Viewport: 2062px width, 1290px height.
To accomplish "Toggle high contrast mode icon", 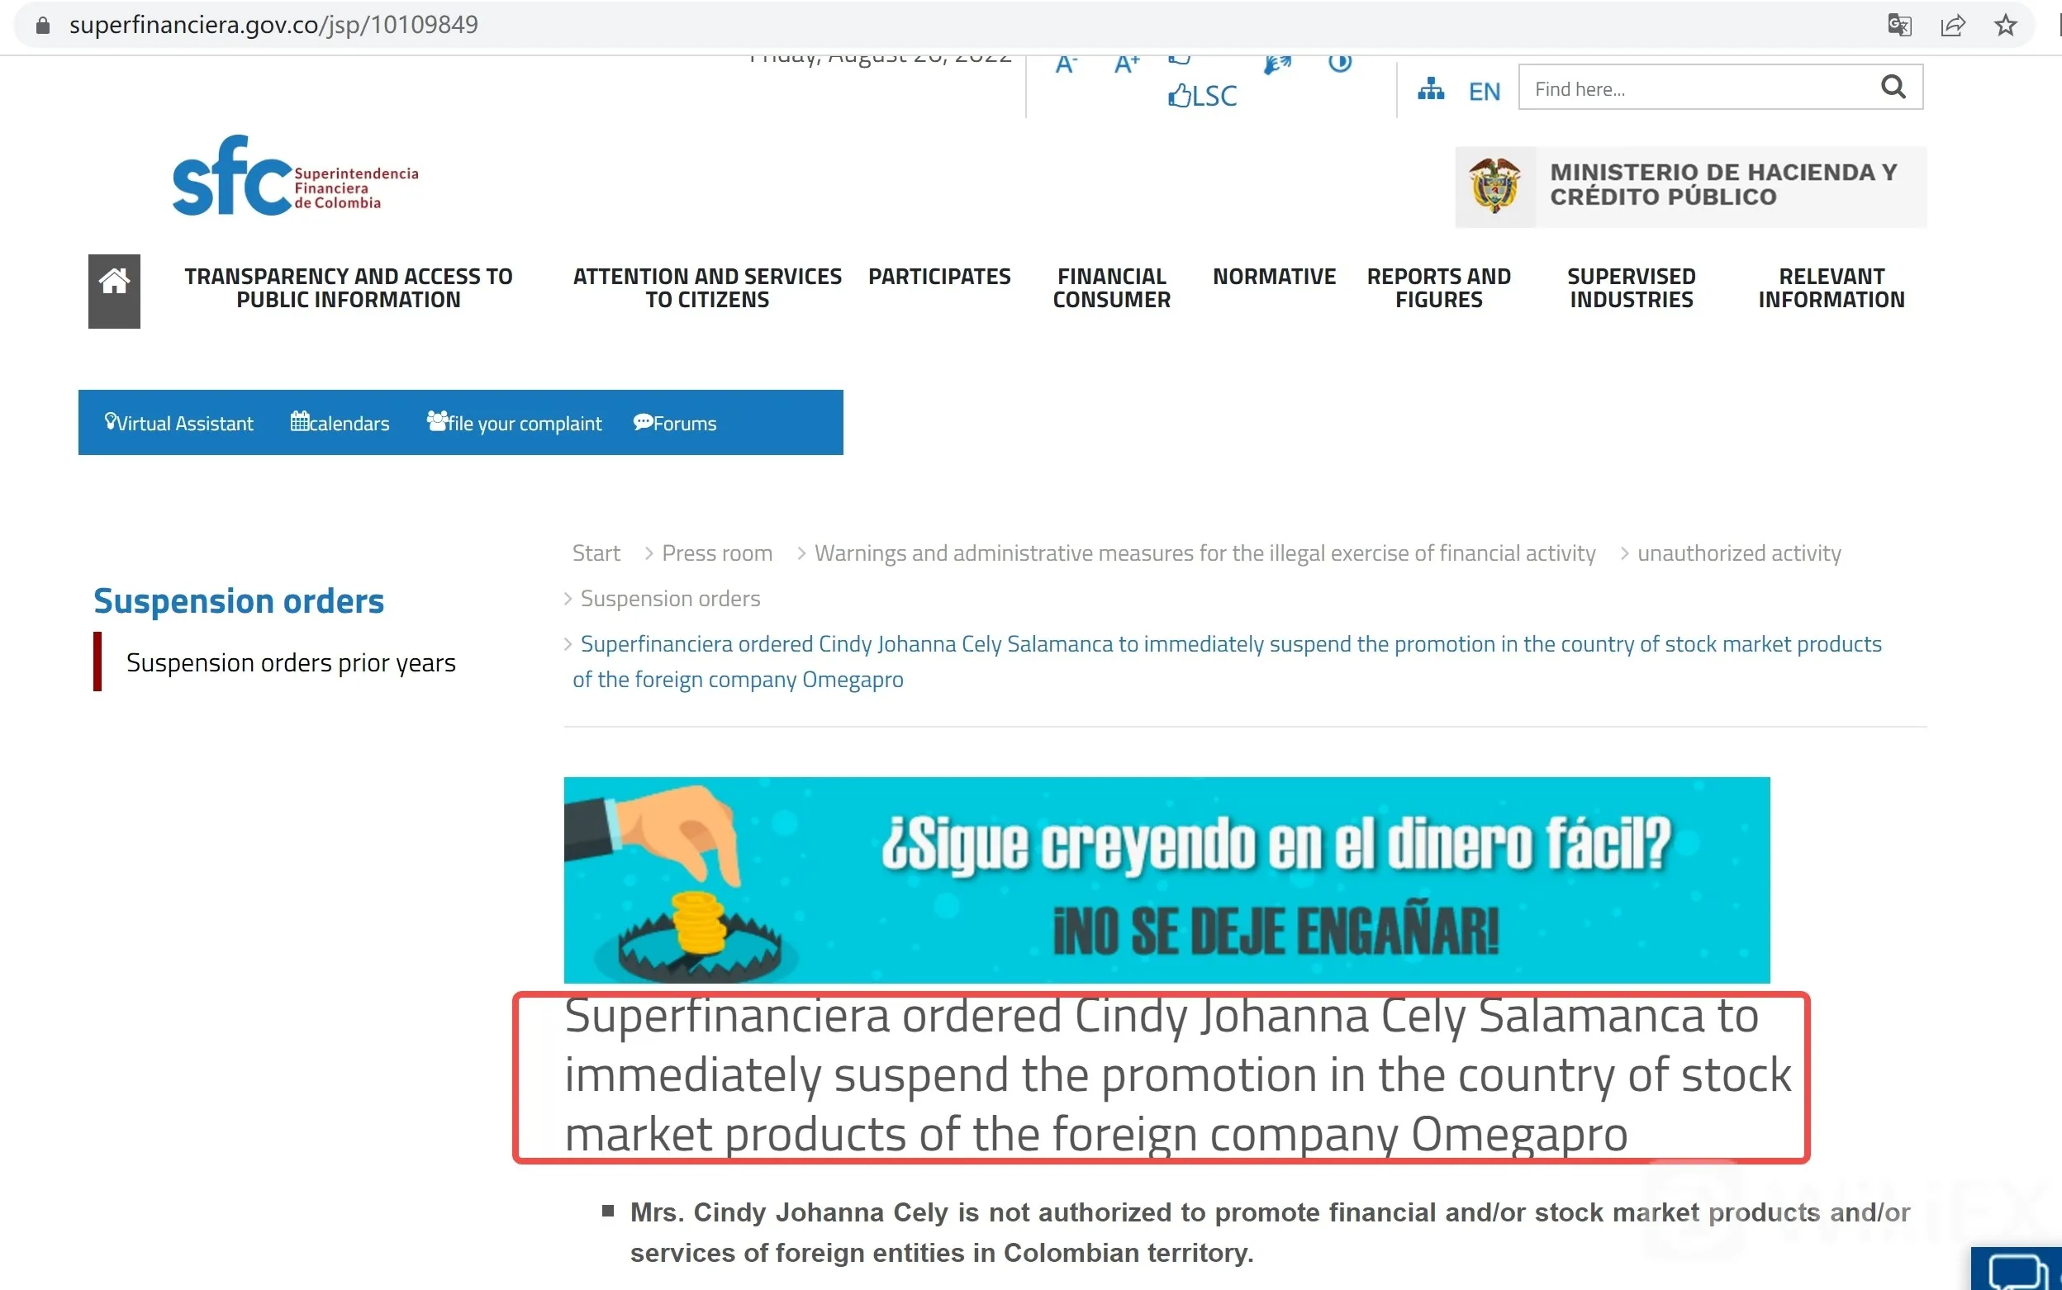I will (1340, 63).
